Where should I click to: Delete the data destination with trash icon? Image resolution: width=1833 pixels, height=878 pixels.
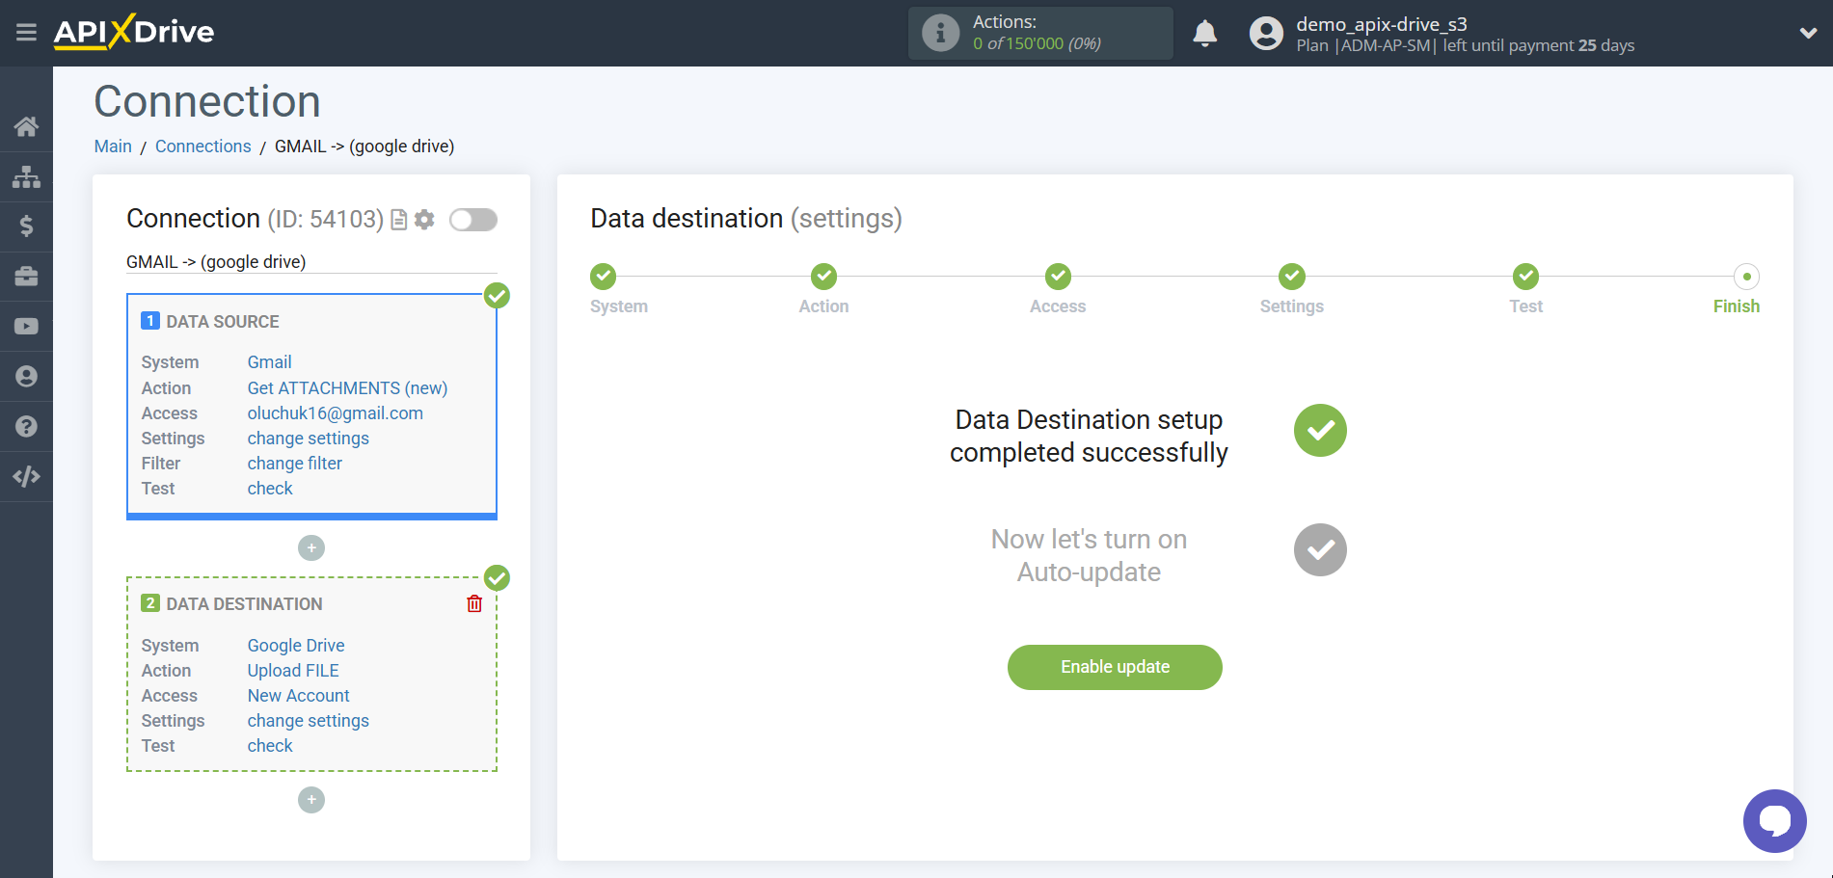(x=474, y=603)
